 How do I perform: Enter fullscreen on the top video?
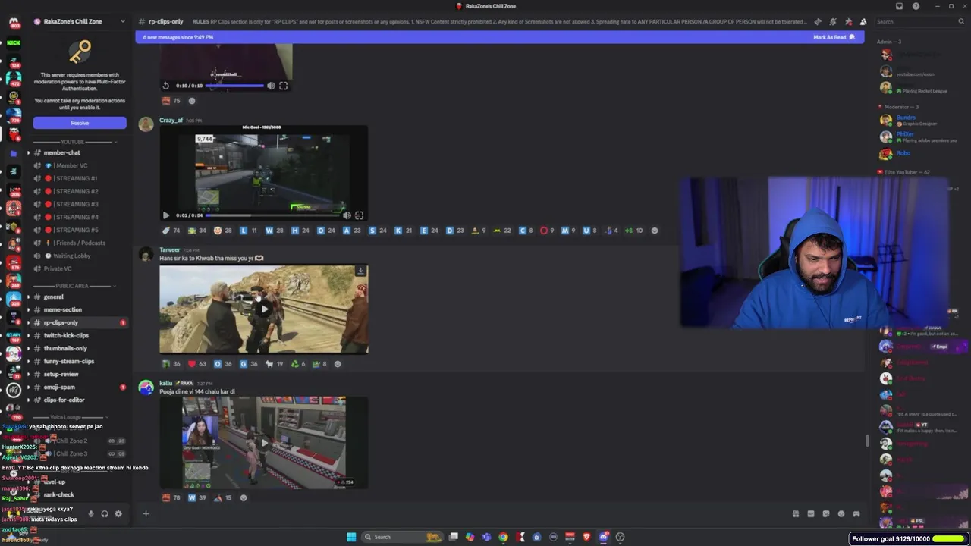[283, 86]
